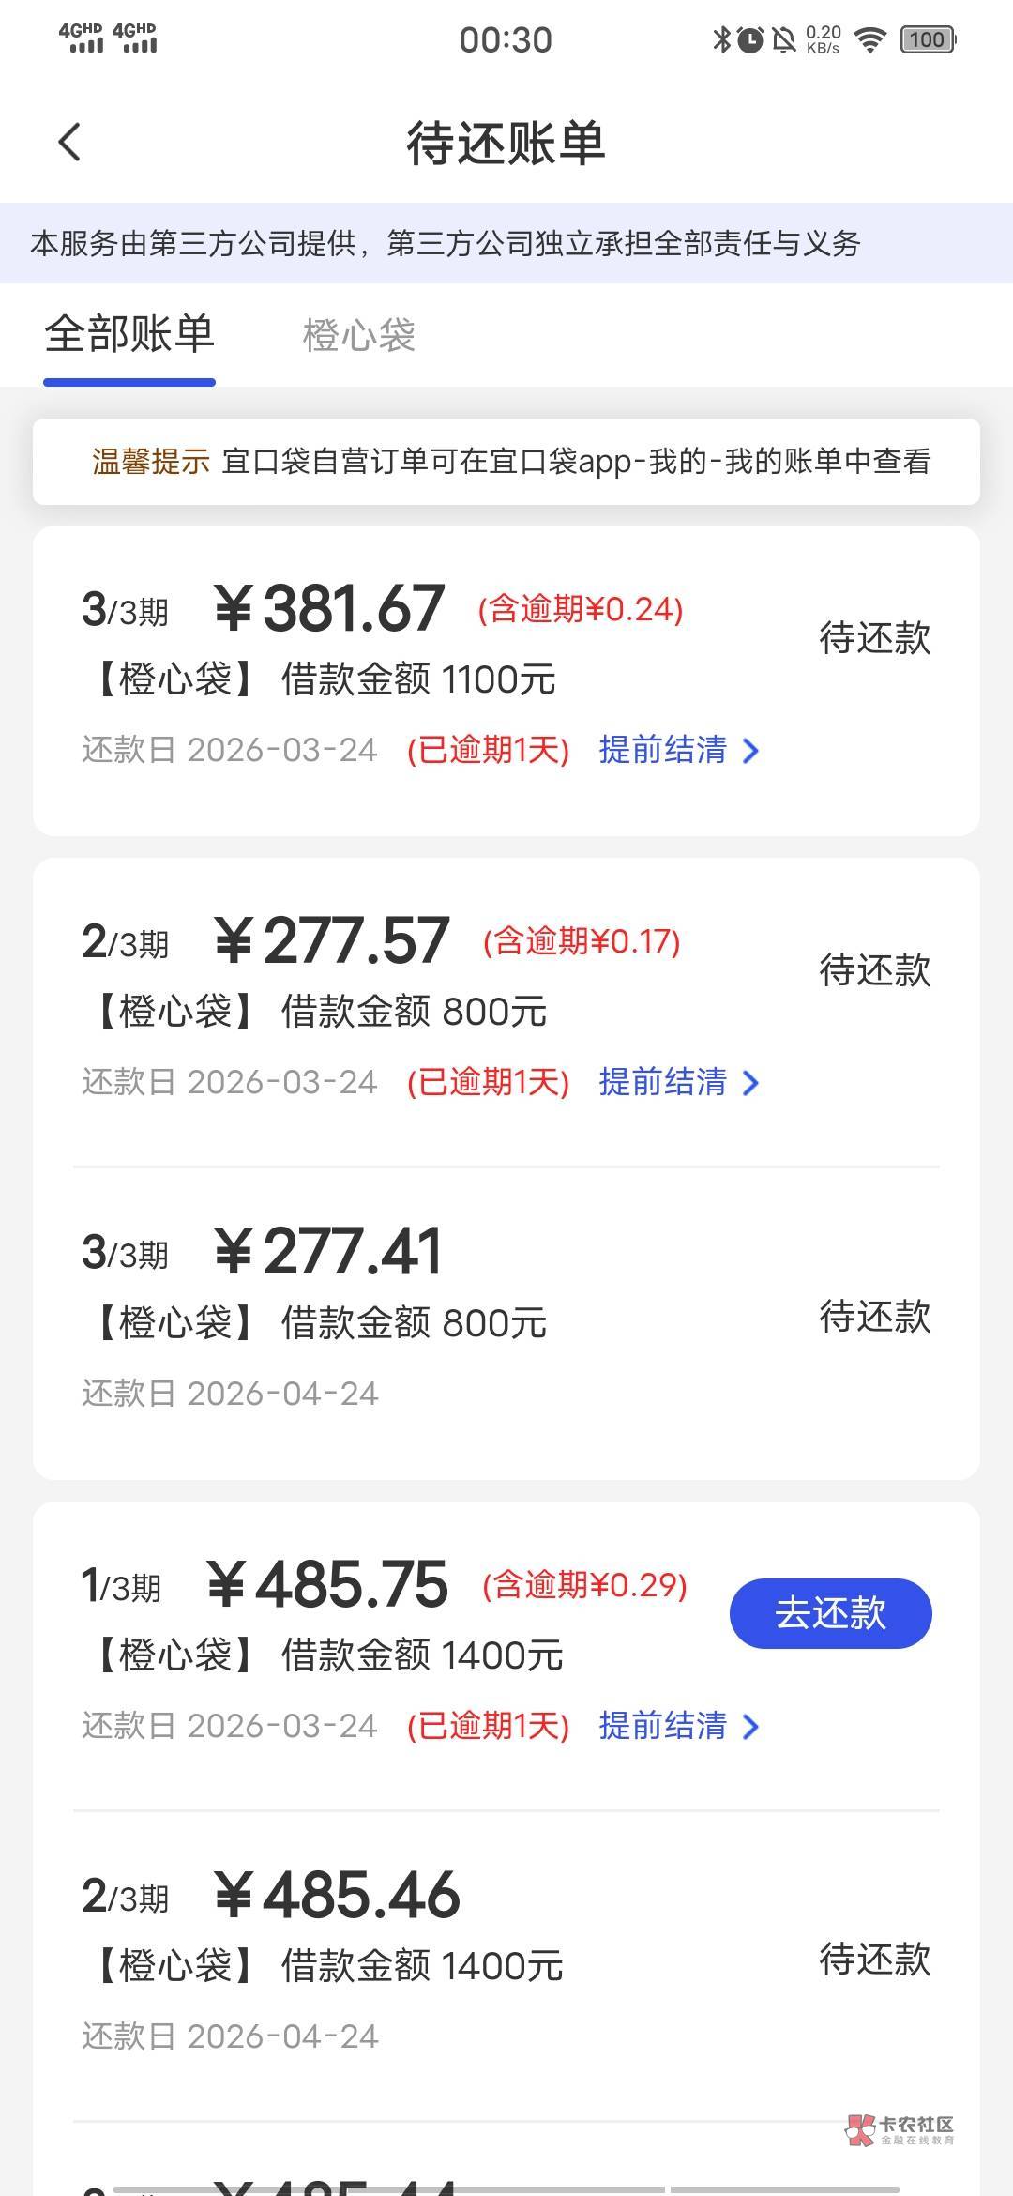The image size is (1013, 2196).
Task: Tap the 卡农社区 watermark logo
Action: tap(900, 2129)
